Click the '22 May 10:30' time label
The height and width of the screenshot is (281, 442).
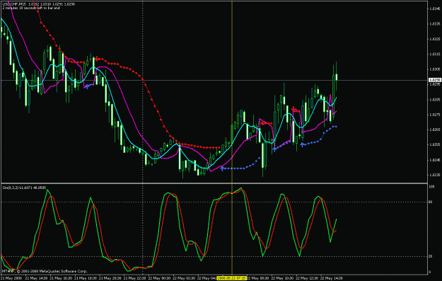[282, 278]
